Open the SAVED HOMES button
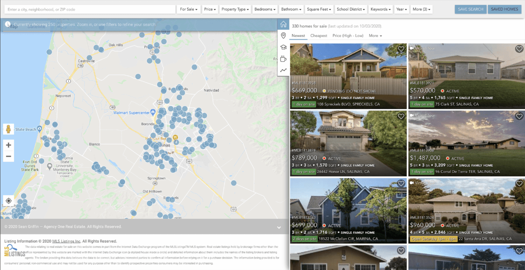Viewport: 525px width, 270px height. pos(504,9)
